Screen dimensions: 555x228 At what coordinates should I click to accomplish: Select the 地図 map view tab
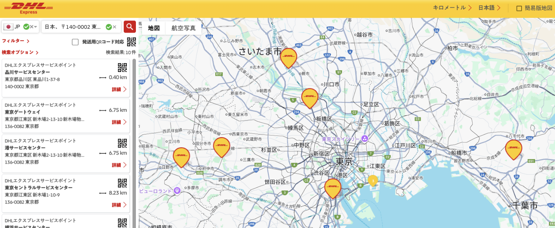click(x=154, y=28)
